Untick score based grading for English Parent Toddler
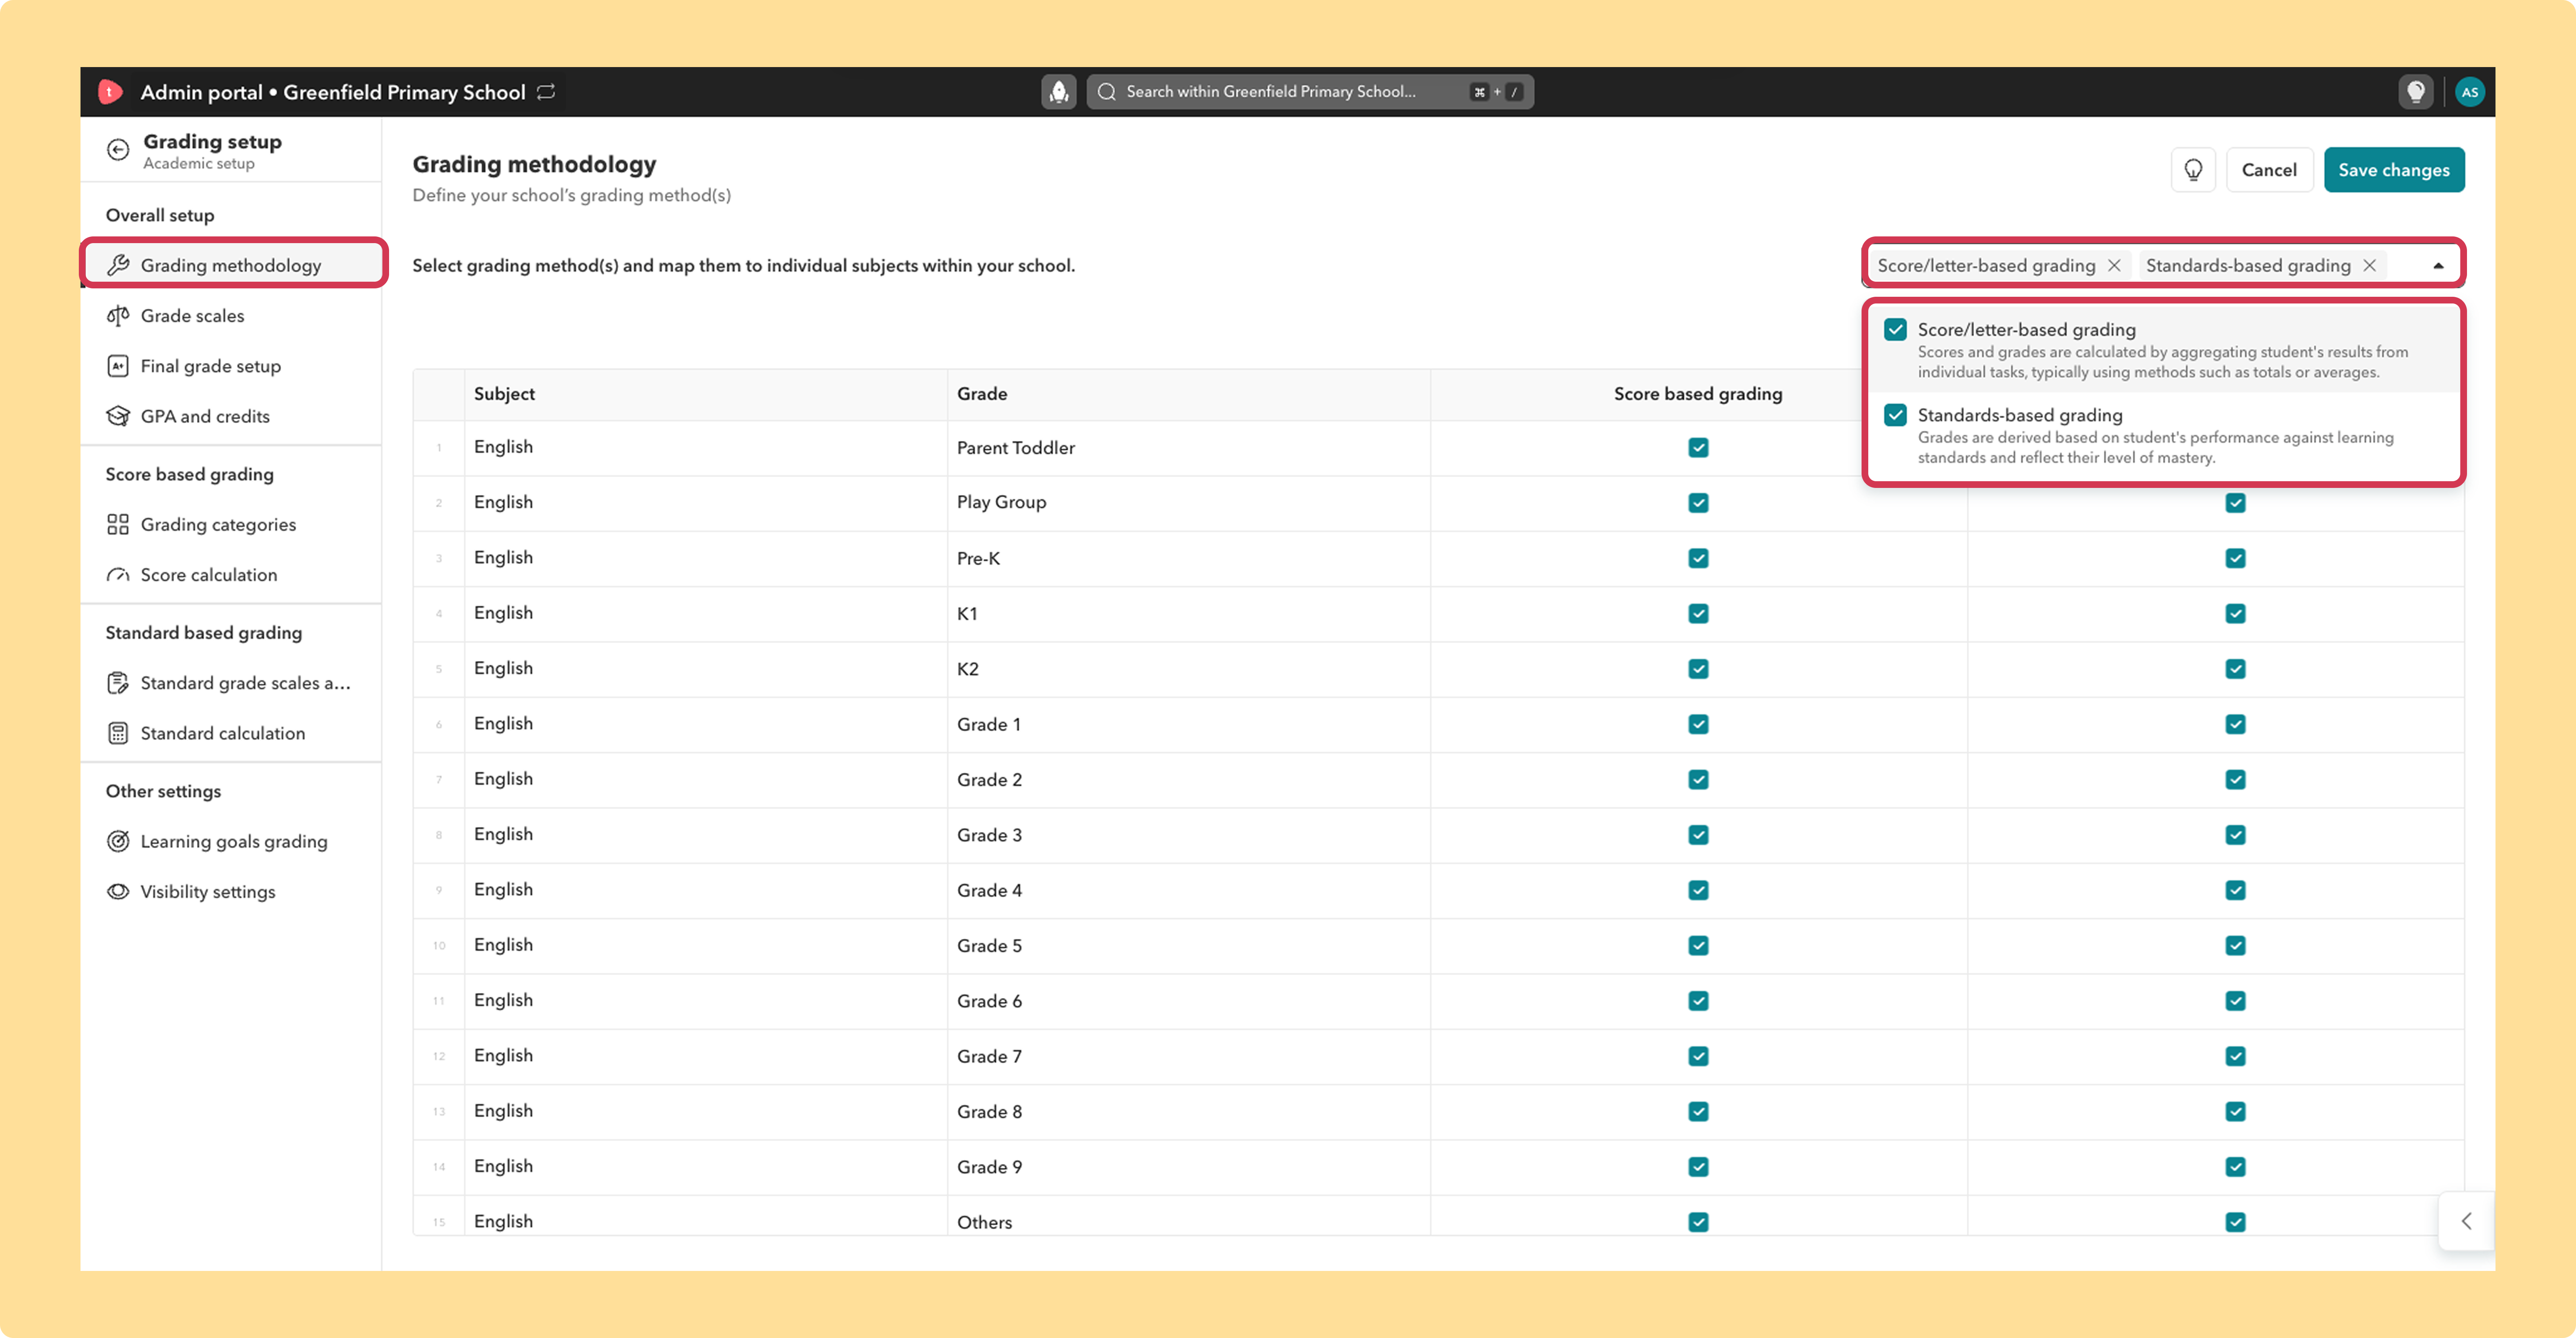The width and height of the screenshot is (2576, 1338). click(1698, 448)
